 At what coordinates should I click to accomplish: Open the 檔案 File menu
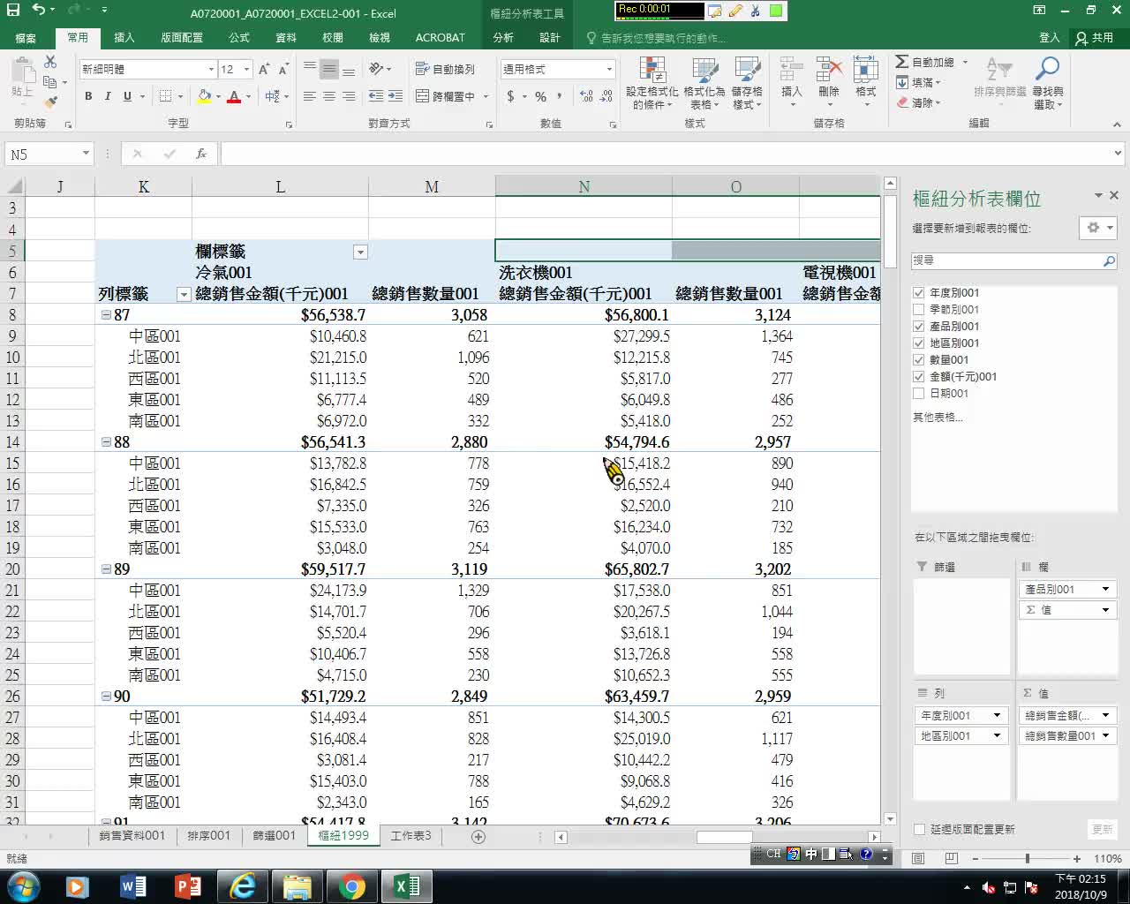(26, 38)
